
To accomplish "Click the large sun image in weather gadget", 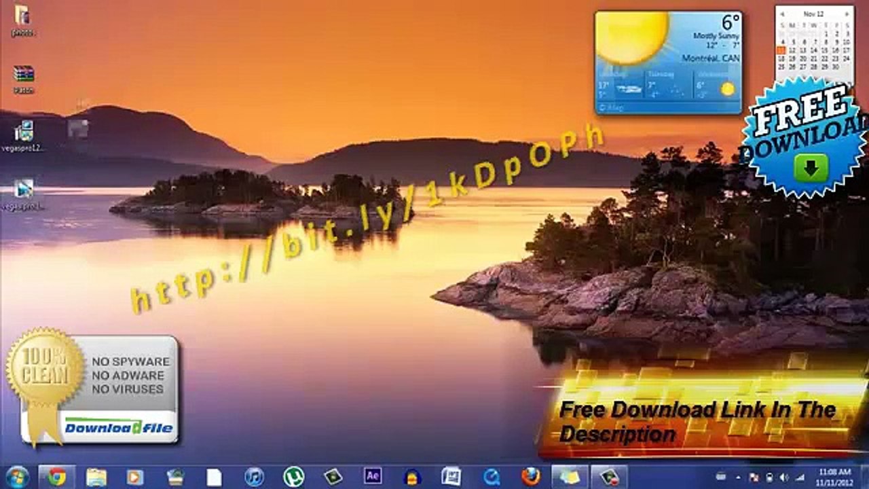I will [x=631, y=37].
